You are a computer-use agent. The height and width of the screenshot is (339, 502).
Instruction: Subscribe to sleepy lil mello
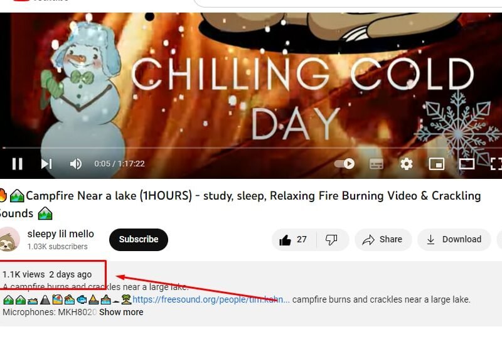[138, 240]
